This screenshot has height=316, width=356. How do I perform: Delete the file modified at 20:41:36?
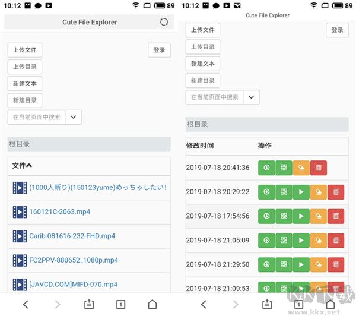pos(319,168)
